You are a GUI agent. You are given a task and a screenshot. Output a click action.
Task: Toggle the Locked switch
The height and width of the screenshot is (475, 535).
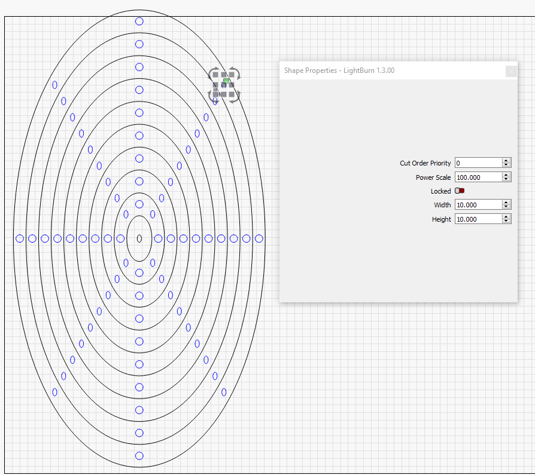[x=460, y=191]
